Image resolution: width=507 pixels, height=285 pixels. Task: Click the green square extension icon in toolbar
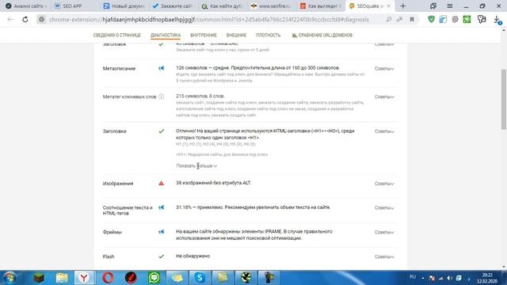point(467,19)
